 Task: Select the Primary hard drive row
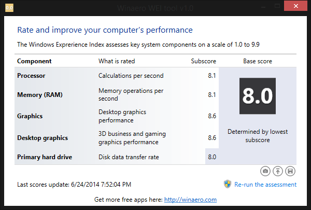coord(45,157)
